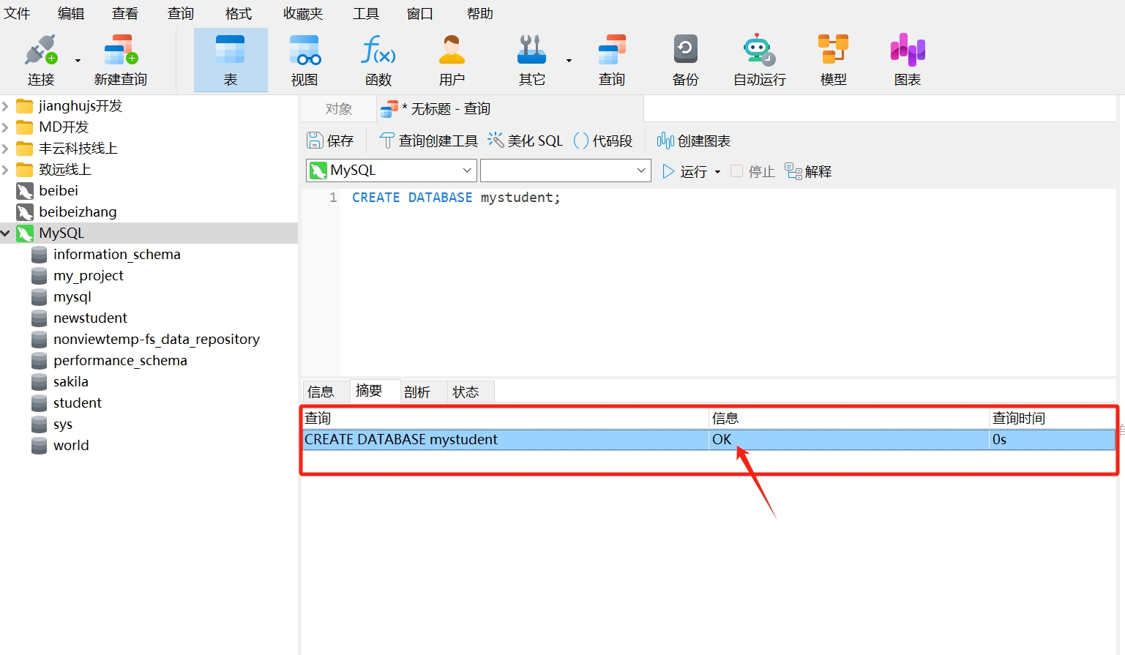Select the CREATE DATABASE mystudent result row
The width and height of the screenshot is (1125, 655).
point(505,439)
